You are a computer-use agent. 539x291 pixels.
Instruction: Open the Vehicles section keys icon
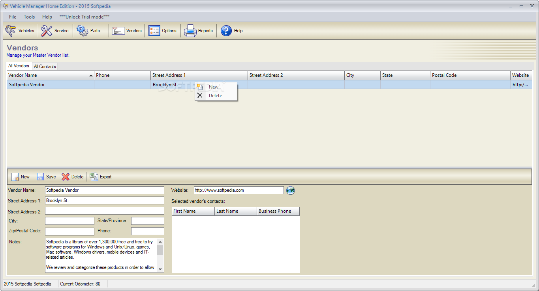click(11, 31)
